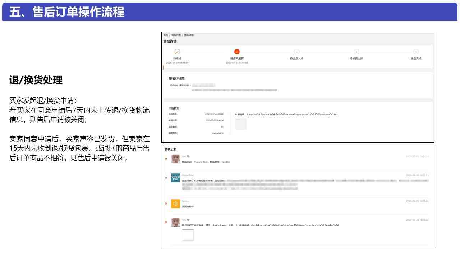Click the 售后单号 number value
Screen dimensions: 460x258
(214, 114)
